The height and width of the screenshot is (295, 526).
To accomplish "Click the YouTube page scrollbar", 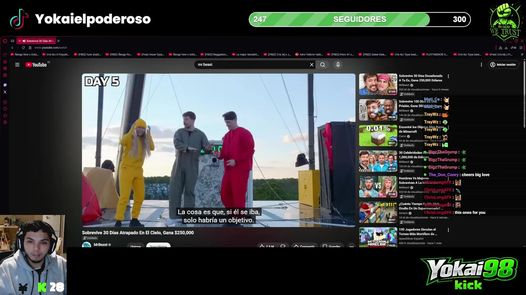I will pyautogui.click(x=524, y=94).
